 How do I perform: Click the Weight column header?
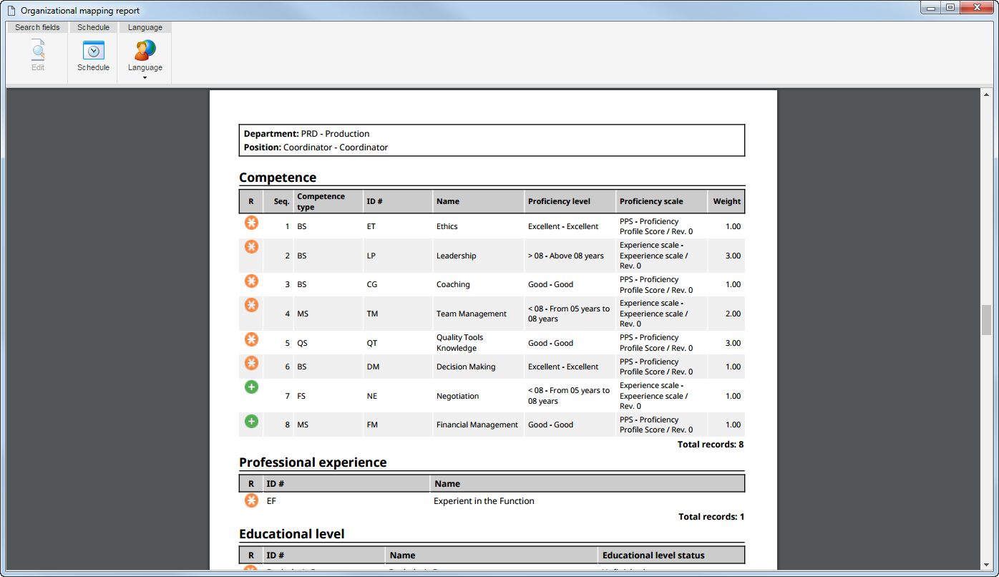(726, 201)
